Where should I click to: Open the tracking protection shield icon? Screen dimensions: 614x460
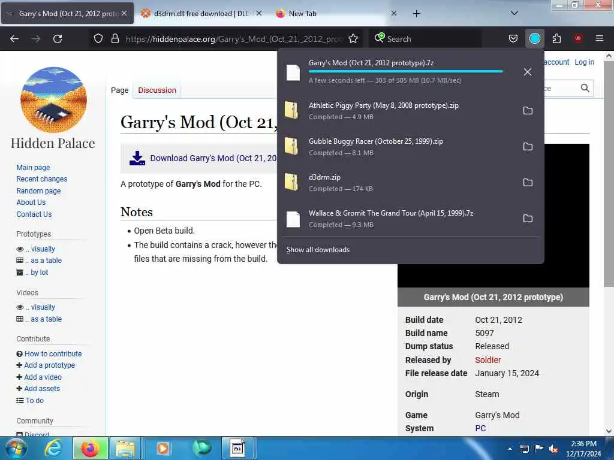[x=98, y=39]
